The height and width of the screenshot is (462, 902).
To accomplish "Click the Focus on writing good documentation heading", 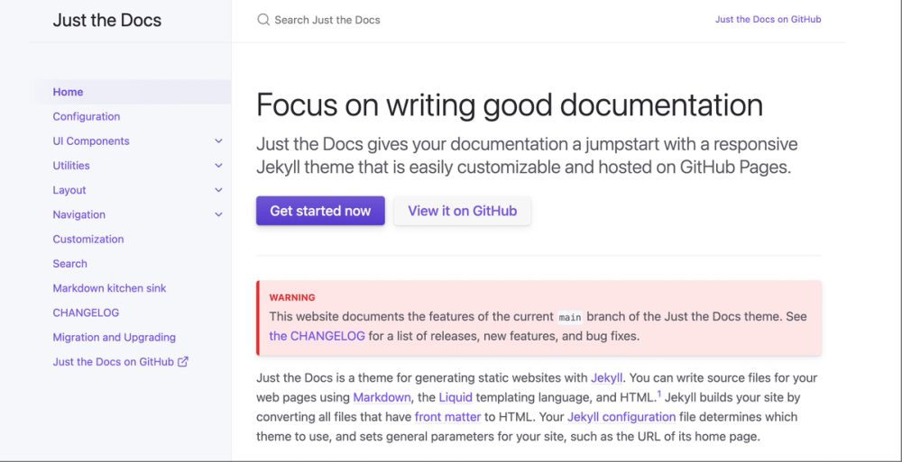I will (510, 105).
